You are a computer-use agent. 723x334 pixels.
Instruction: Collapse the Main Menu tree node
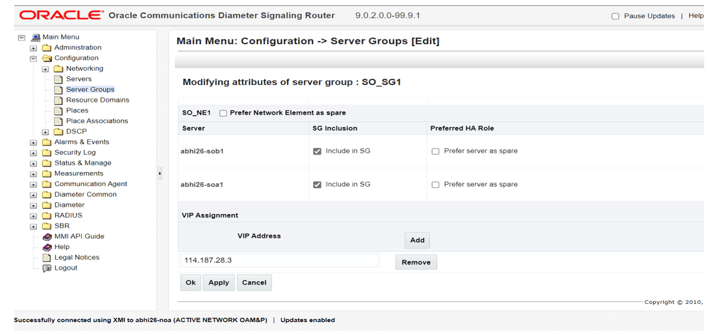click(21, 37)
